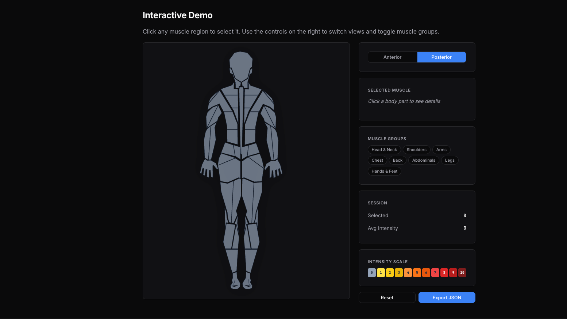Switch to the Anterior view
Image resolution: width=567 pixels, height=319 pixels.
point(392,57)
